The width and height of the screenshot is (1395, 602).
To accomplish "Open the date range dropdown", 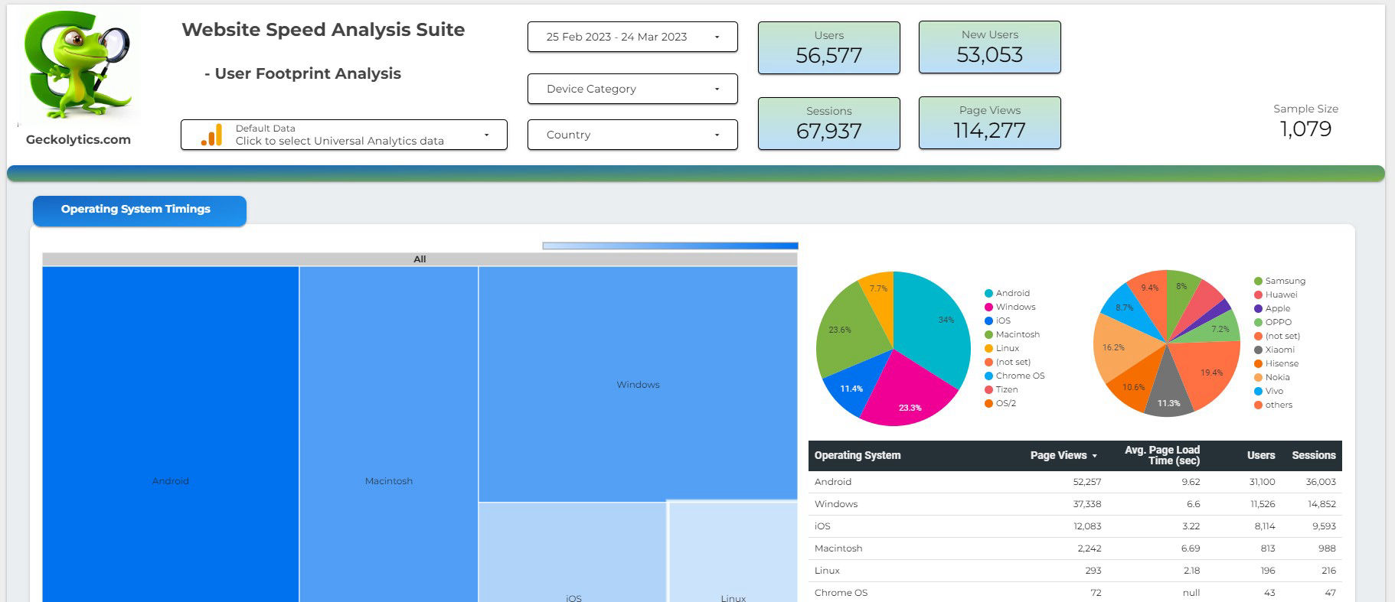I will [632, 37].
